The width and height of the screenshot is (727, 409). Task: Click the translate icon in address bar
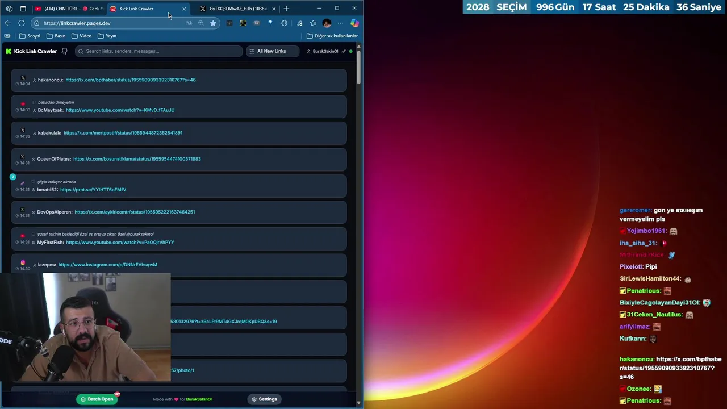coord(189,23)
